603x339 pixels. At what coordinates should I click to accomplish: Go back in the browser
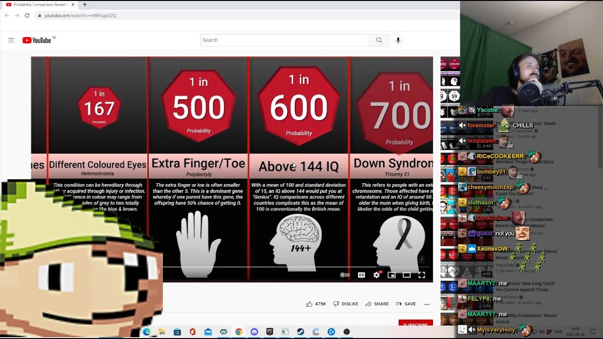(7, 16)
